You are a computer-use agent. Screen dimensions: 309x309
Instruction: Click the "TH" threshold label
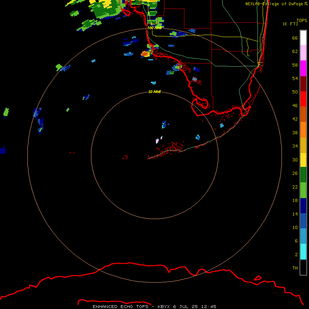pyautogui.click(x=295, y=268)
